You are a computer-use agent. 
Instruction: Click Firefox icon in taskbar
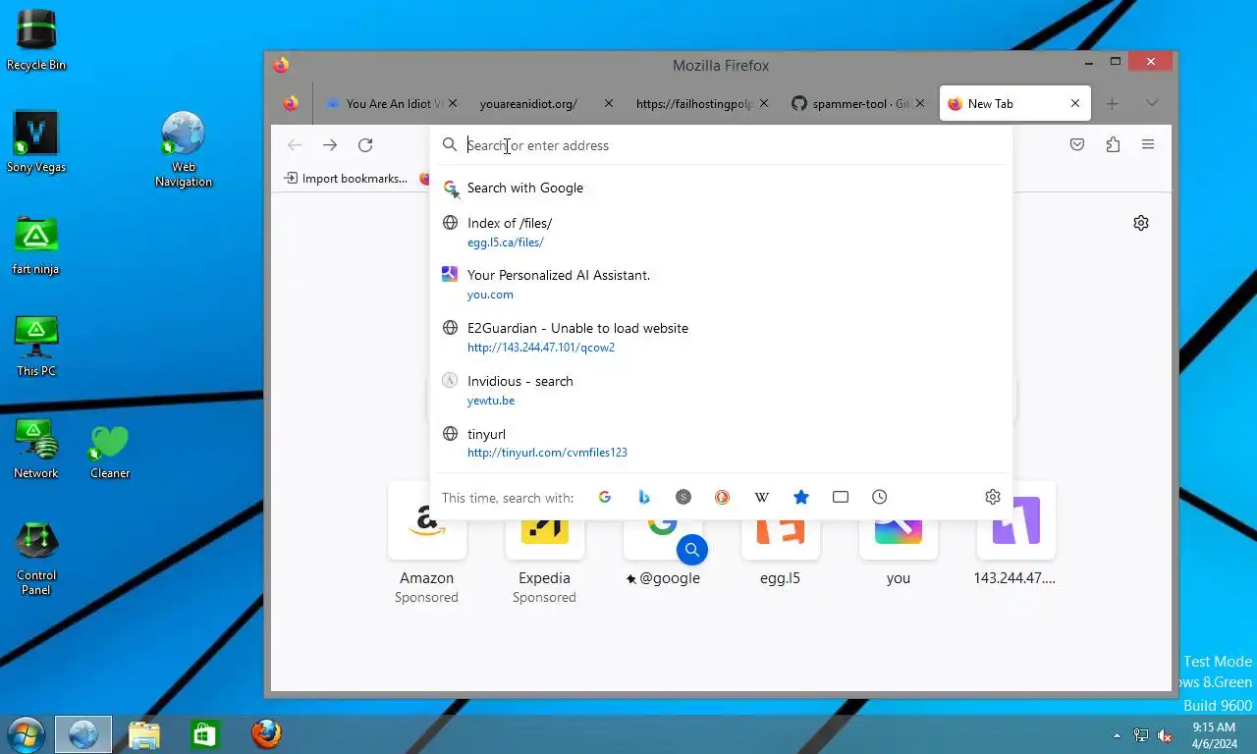[x=266, y=734]
